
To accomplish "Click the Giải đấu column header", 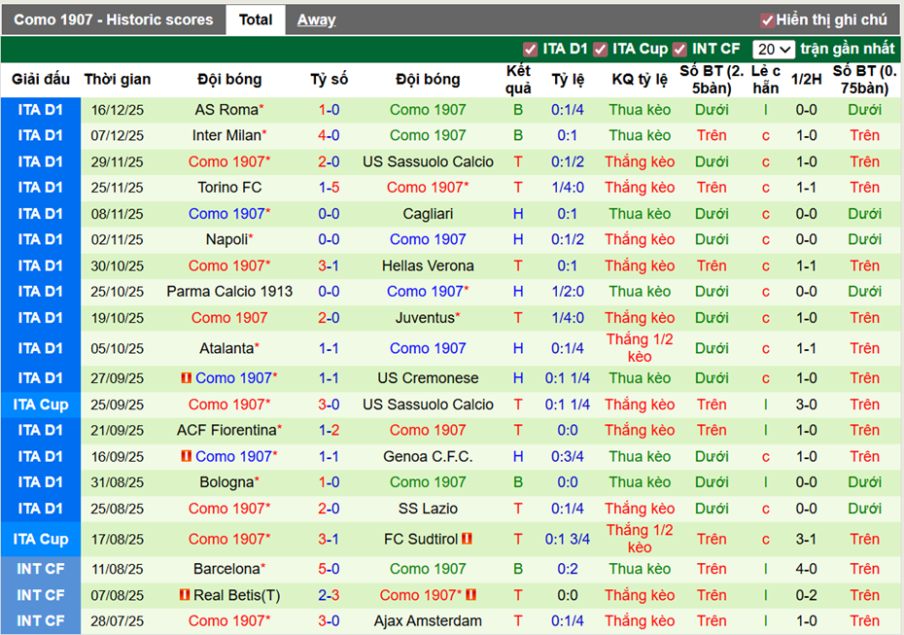I will [41, 79].
